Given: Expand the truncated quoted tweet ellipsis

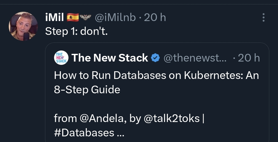Looking at the screenshot, I should pos(121,133).
